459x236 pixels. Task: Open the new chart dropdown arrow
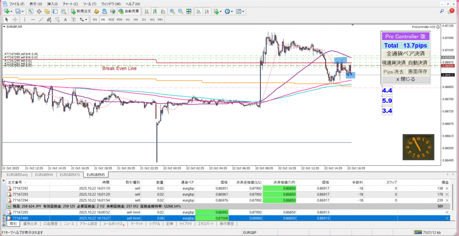click(11, 11)
